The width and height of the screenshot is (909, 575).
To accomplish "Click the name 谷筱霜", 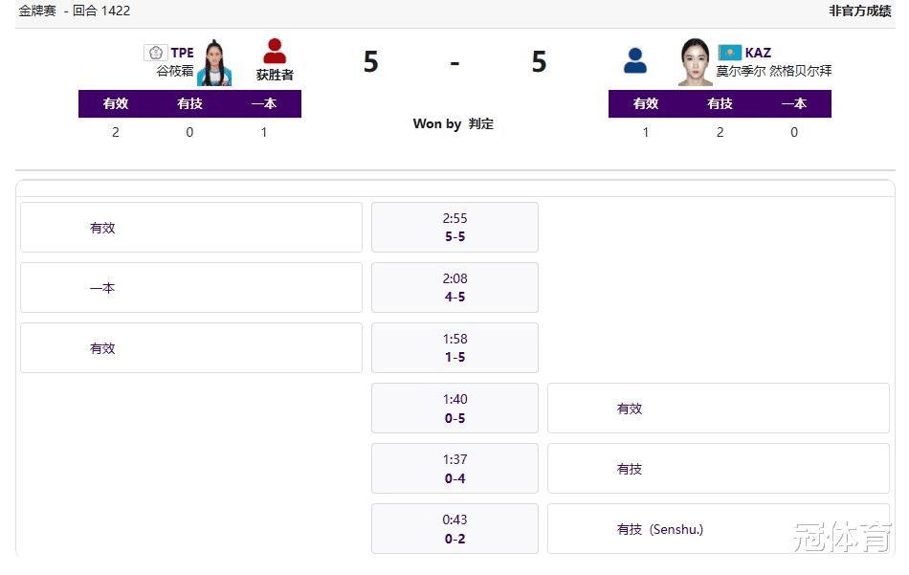I will click(175, 71).
